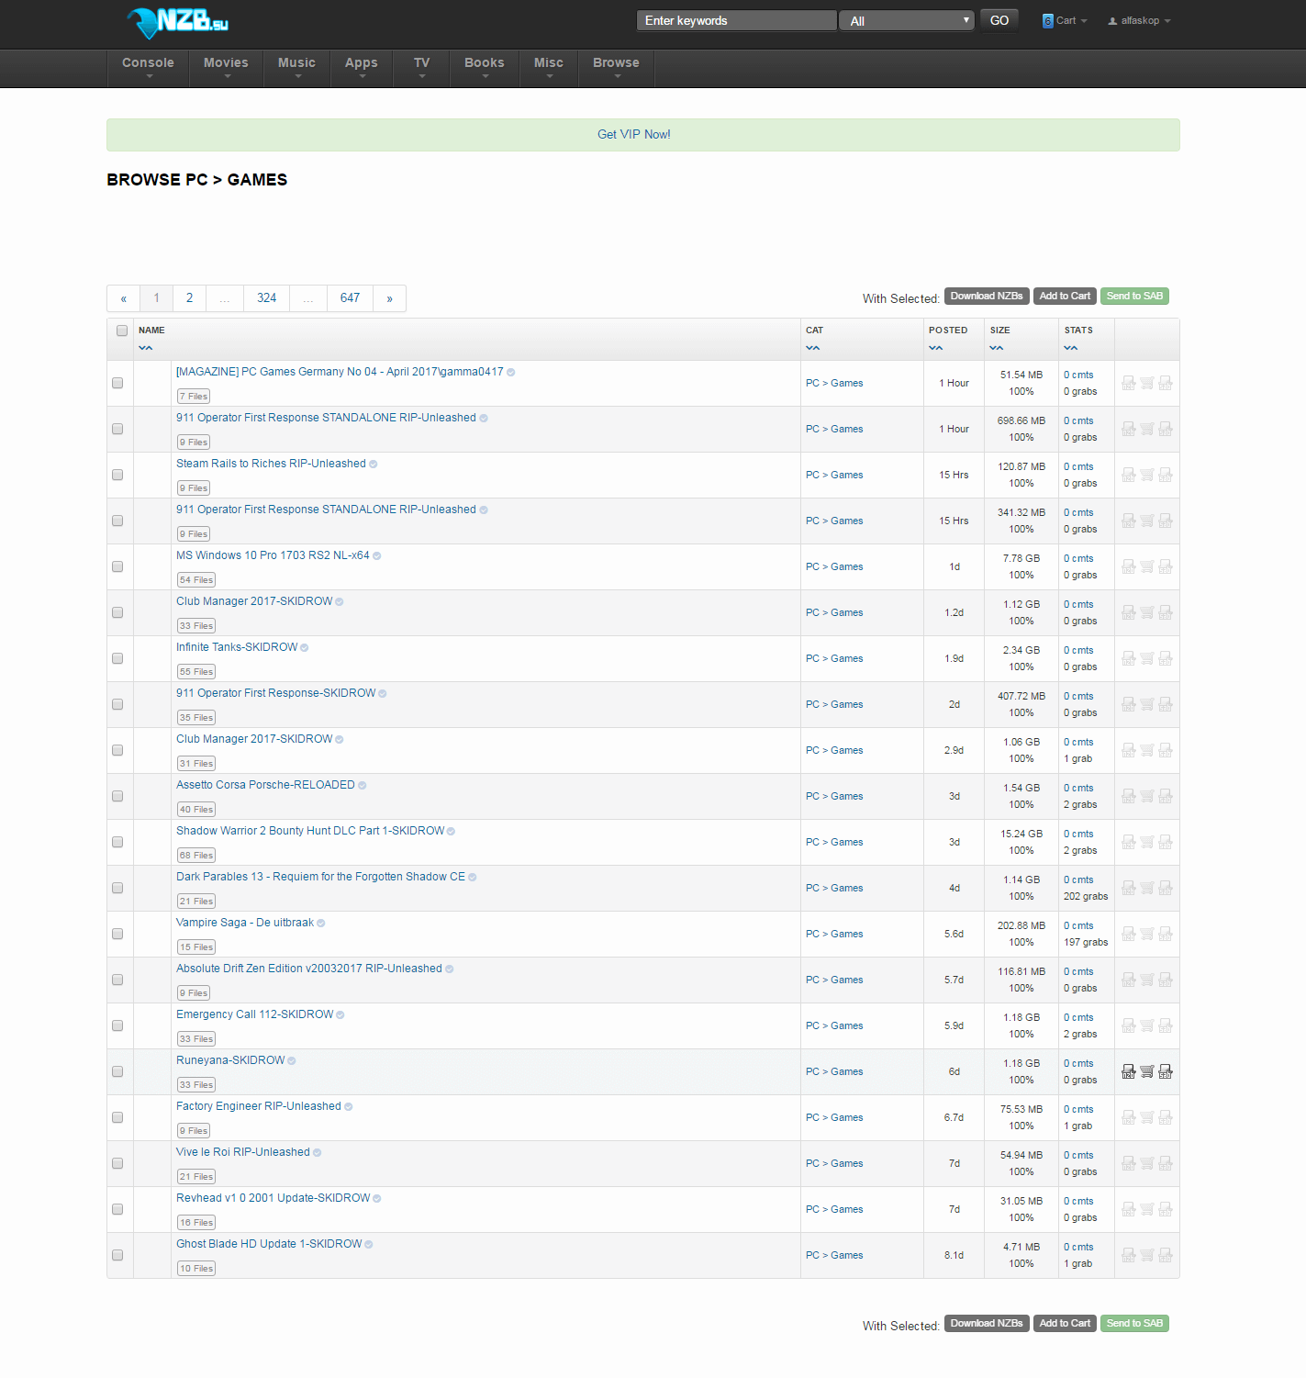
Task: Open the alfaskop user menu
Action: point(1139,20)
